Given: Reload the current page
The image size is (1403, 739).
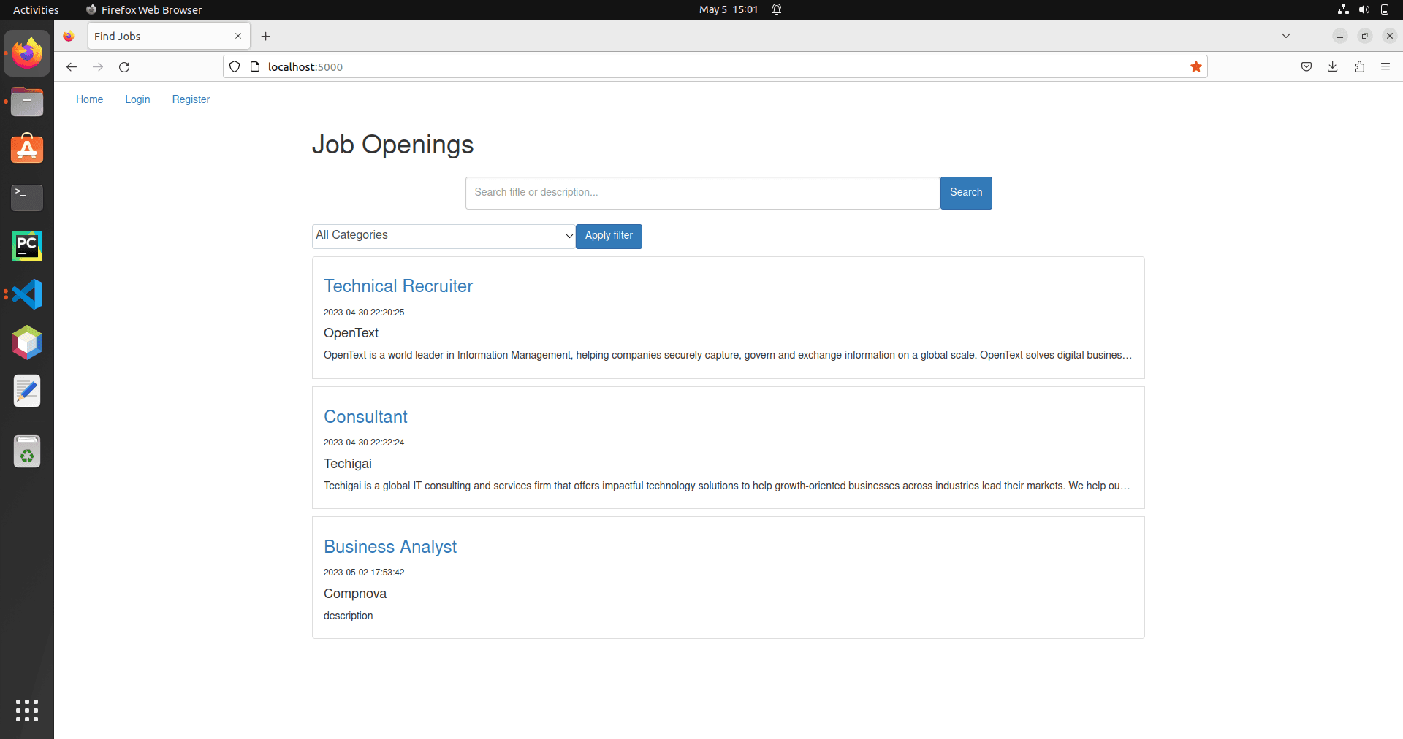Looking at the screenshot, I should coord(124,66).
